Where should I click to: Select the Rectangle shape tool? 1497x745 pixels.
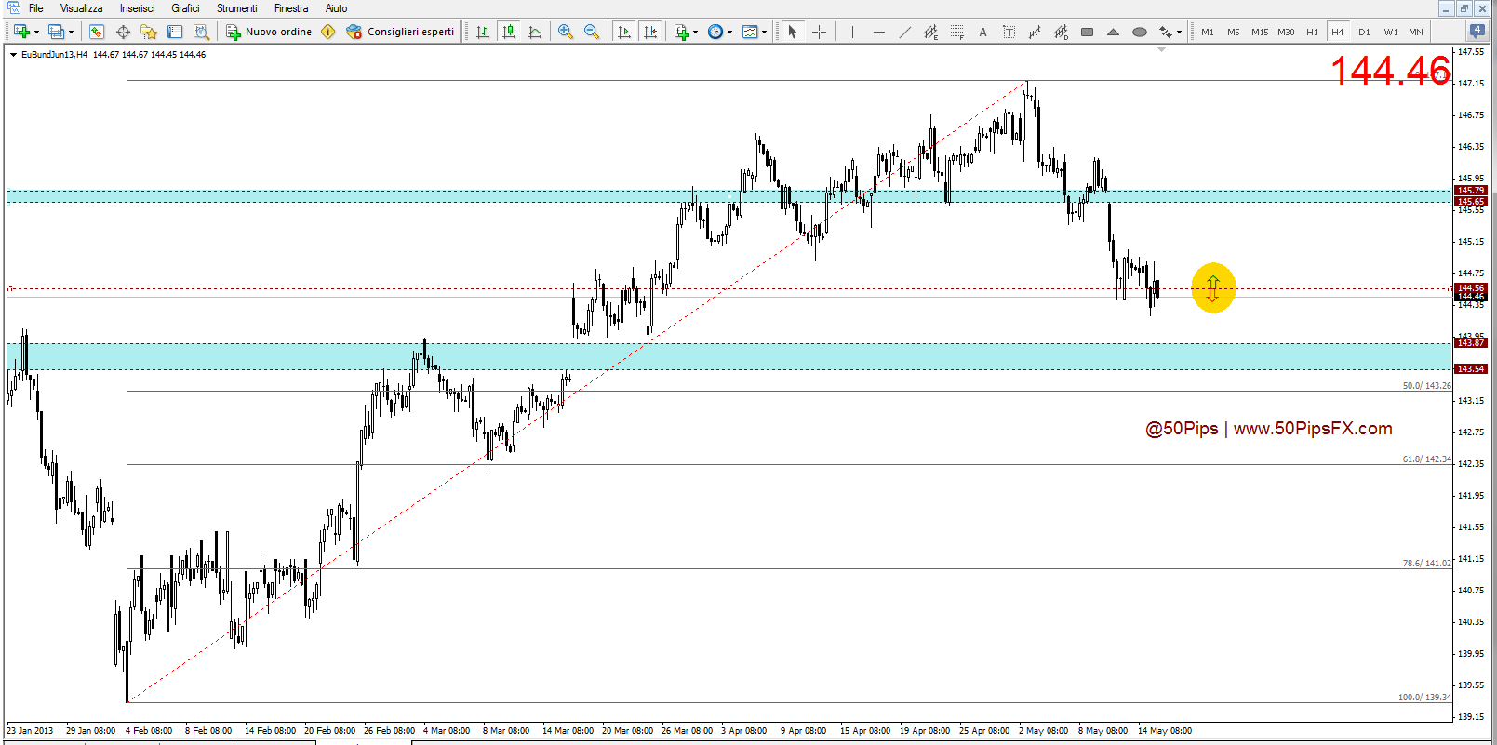[1087, 32]
